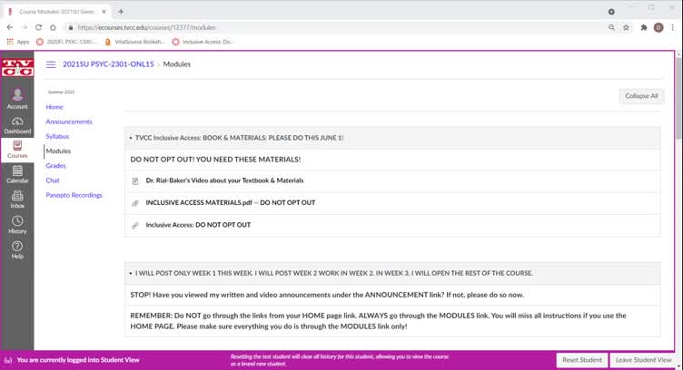Reload the page with browser refresh icon
This screenshot has width=683, height=370.
(39, 27)
